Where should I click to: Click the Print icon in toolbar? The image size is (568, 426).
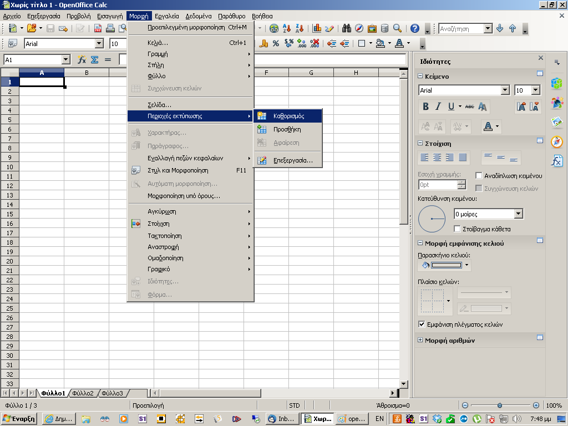[110, 28]
